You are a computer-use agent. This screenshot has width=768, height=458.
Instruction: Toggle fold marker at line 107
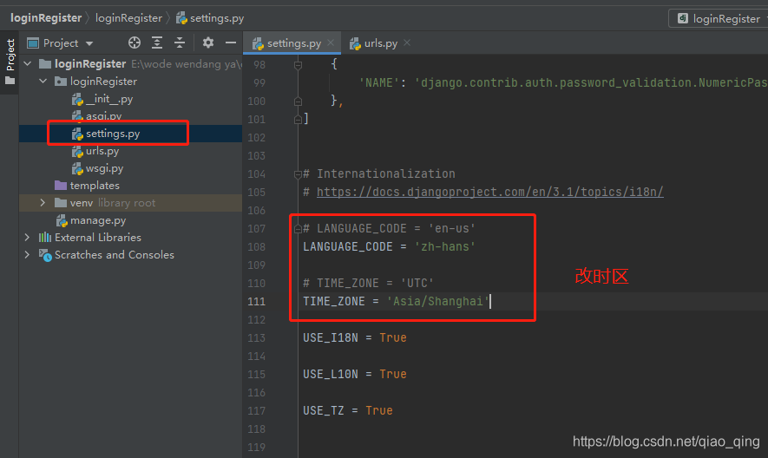[298, 229]
